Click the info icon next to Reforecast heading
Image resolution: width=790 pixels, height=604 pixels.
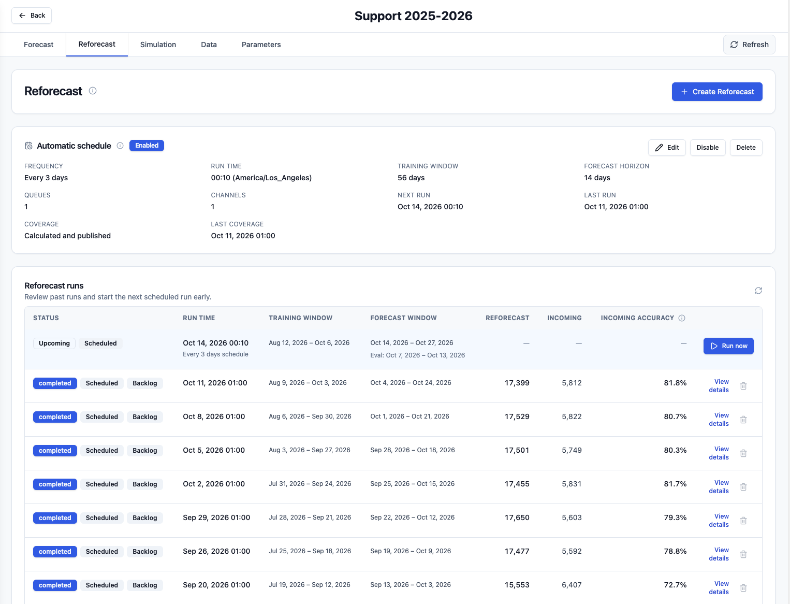(93, 91)
